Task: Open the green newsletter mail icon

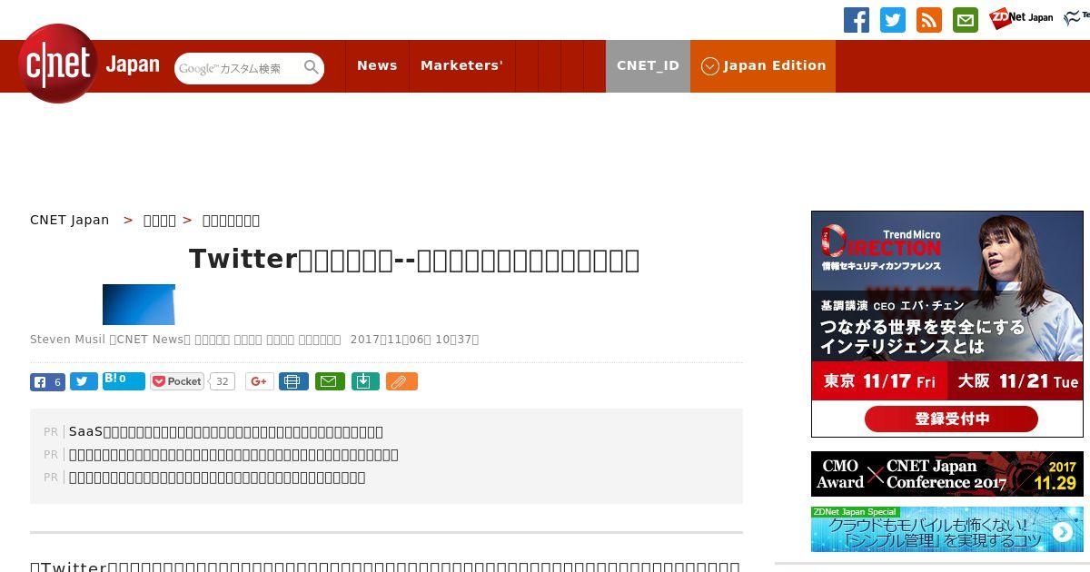Action: click(x=966, y=20)
